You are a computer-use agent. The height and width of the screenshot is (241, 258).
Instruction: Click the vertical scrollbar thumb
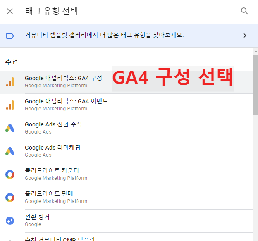click(256, 84)
